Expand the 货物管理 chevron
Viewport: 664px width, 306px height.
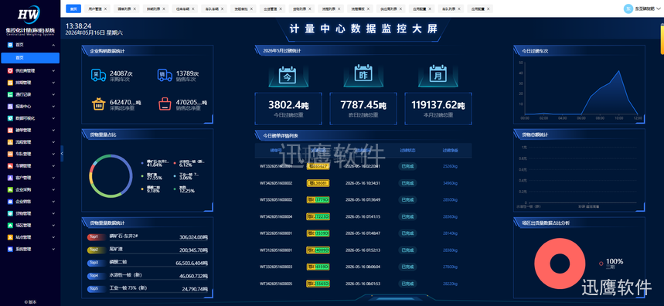pyautogui.click(x=53, y=213)
